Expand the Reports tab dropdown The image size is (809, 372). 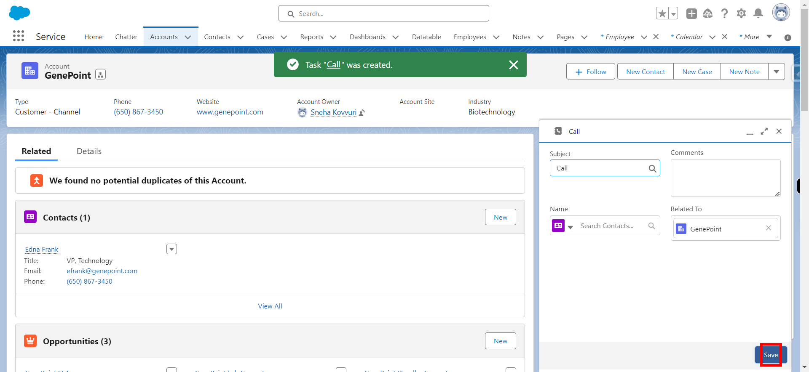click(x=333, y=37)
